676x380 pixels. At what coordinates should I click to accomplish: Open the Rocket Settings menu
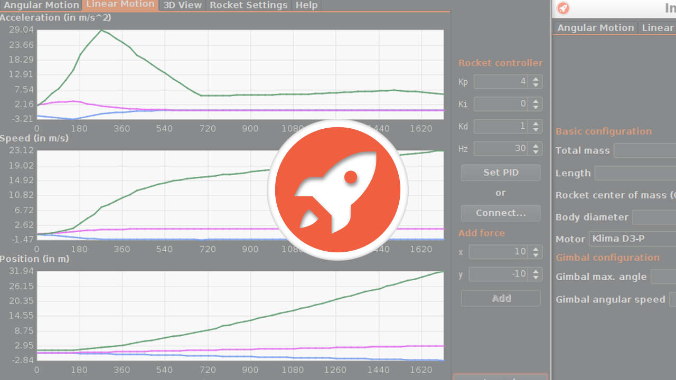point(248,5)
